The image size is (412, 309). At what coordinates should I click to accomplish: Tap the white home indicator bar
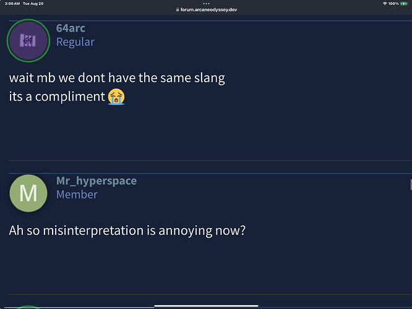point(206,305)
